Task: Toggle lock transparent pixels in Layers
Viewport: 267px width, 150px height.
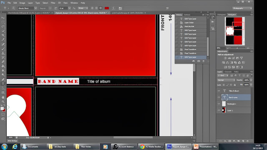Action: click(224, 85)
